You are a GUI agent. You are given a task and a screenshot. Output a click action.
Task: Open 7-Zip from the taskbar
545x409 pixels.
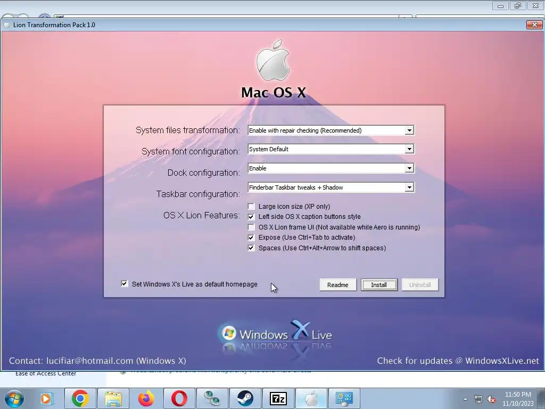[x=278, y=398]
